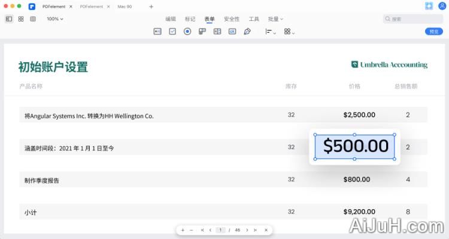The width and height of the screenshot is (449, 239).
Task: Select the checkbox form tool
Action: (x=172, y=32)
